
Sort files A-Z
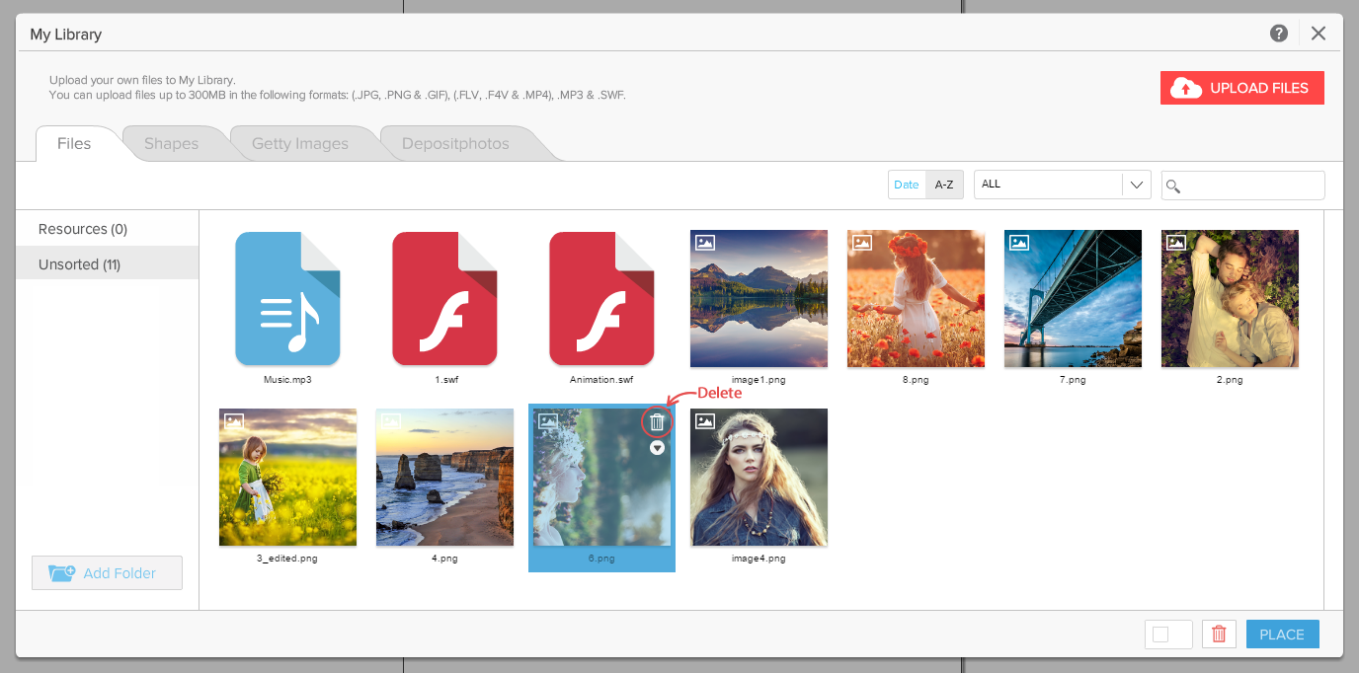coord(944,185)
